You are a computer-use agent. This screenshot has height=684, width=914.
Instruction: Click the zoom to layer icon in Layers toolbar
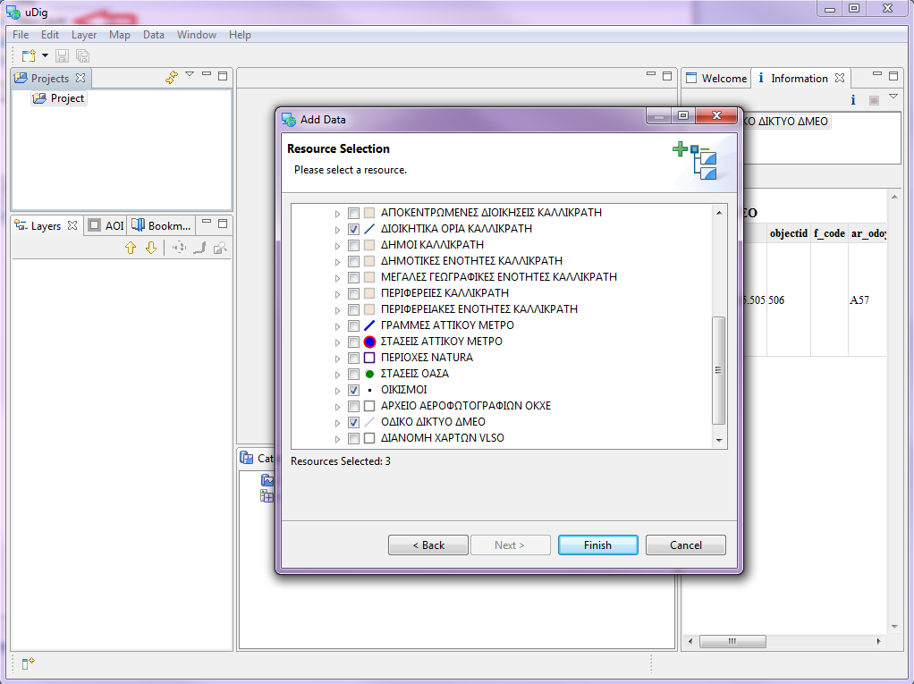pyautogui.click(x=179, y=249)
